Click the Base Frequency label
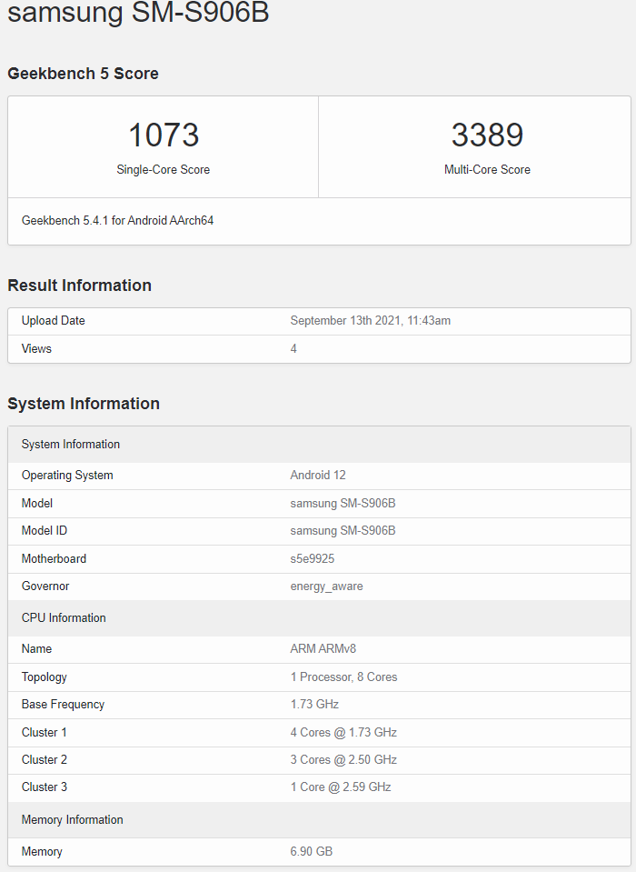This screenshot has height=872, width=636. pos(63,705)
